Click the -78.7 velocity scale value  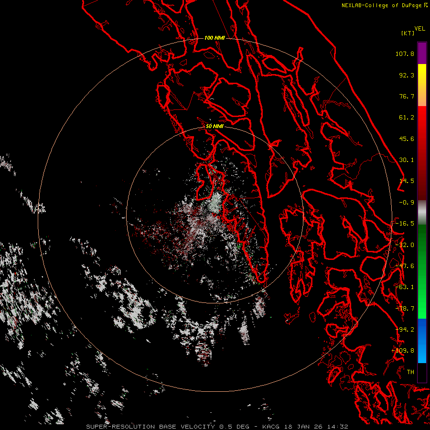(x=405, y=309)
